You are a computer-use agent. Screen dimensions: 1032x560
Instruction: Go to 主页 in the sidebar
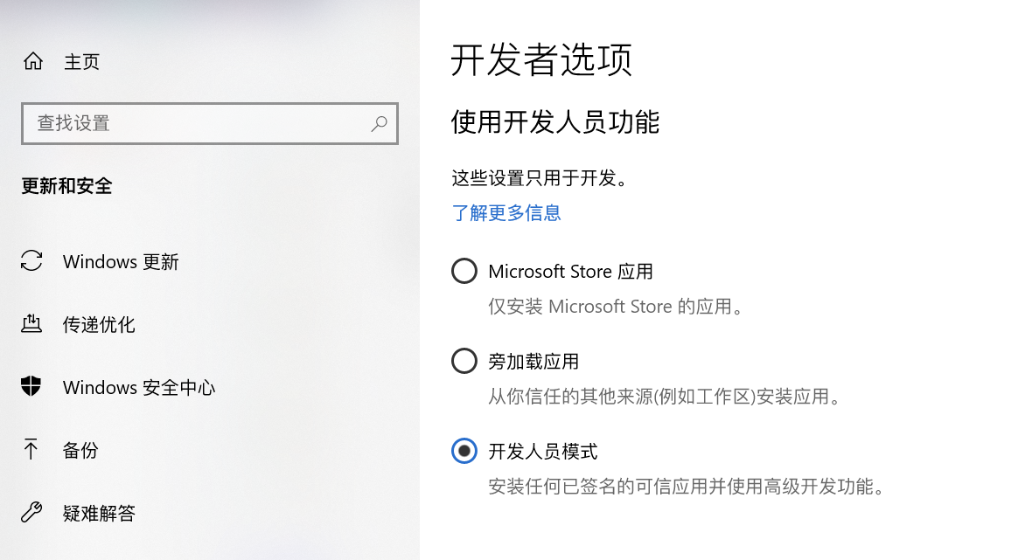[x=81, y=62]
